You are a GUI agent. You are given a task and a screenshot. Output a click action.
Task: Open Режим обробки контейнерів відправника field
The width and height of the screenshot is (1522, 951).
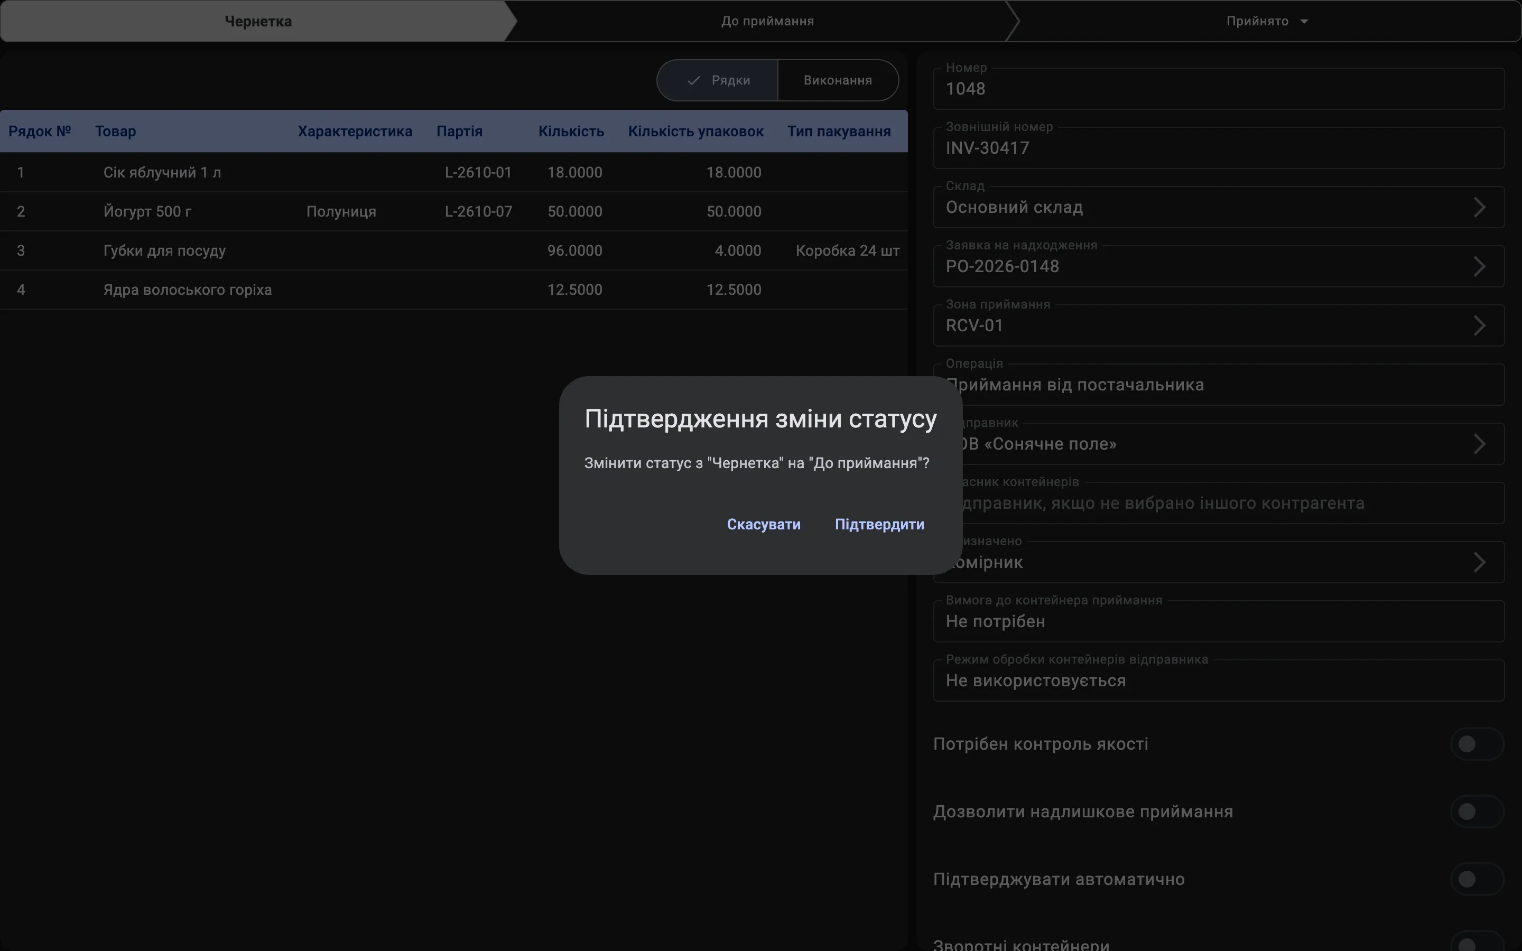1219,680
